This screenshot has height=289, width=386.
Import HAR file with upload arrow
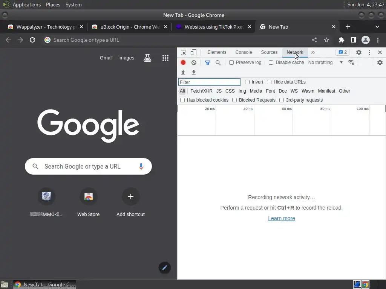pyautogui.click(x=183, y=72)
